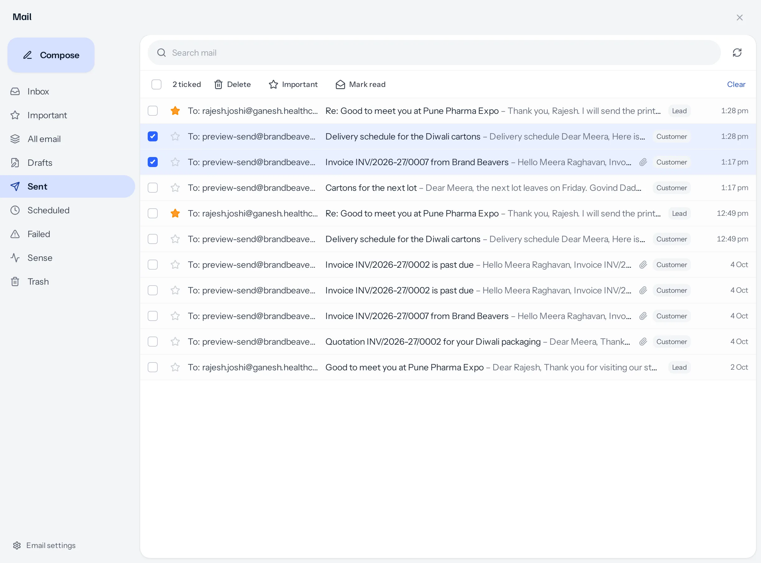Screen dimensions: 761x563
Task: Click the Delete trash toolbar icon
Action: pos(218,84)
